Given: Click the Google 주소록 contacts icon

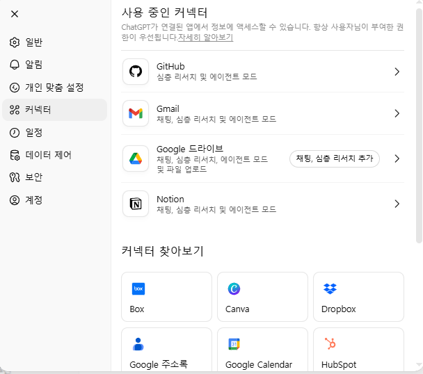Looking at the screenshot, I should (138, 344).
